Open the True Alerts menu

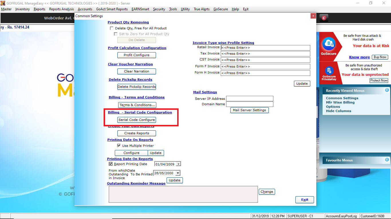tap(202, 9)
